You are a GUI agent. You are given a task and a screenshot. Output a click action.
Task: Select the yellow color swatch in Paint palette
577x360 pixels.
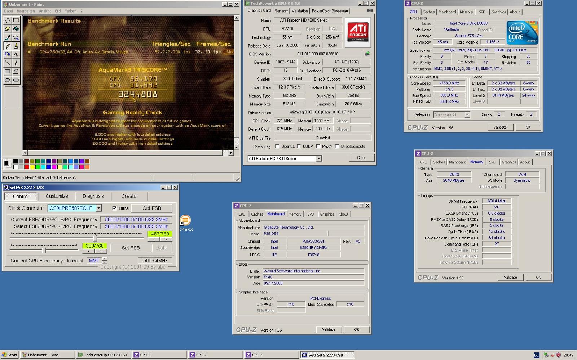click(x=32, y=167)
